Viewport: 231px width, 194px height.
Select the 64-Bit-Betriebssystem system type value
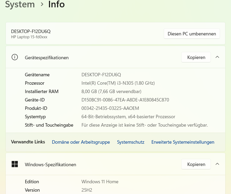(x=128, y=117)
